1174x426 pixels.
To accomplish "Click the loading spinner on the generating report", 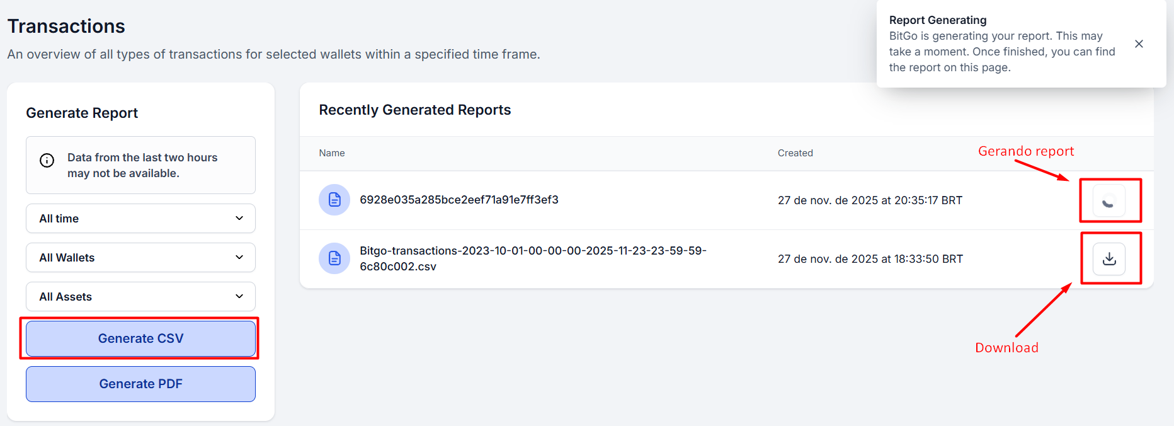I will (1108, 201).
